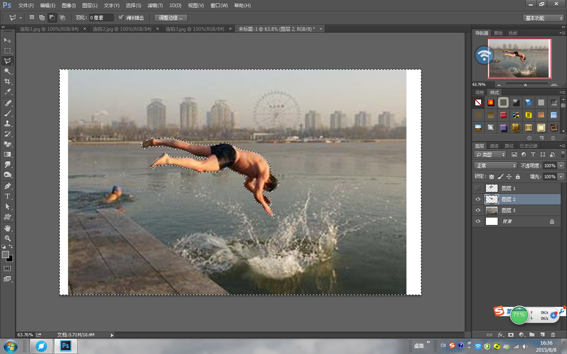Select the Eraser tool
Image resolution: width=567 pixels, height=354 pixels.
tap(7, 144)
